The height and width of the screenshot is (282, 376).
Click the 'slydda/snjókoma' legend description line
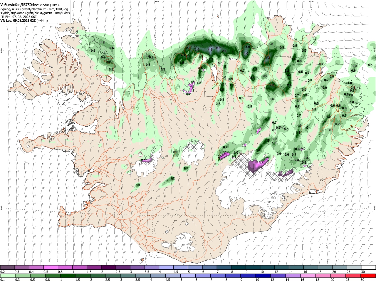click(x=35, y=13)
